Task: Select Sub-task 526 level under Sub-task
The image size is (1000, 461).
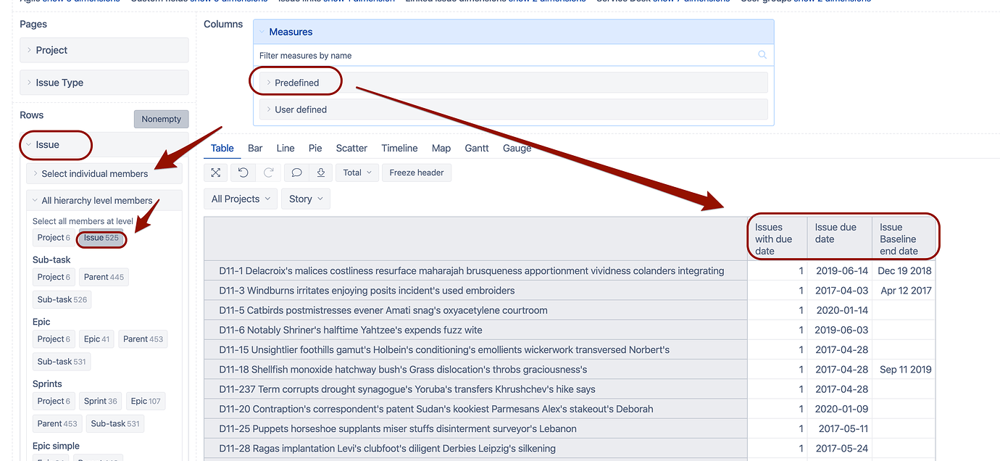Action: click(62, 299)
